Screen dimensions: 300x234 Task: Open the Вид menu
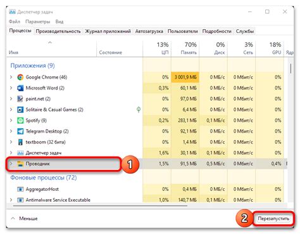[x=59, y=22]
